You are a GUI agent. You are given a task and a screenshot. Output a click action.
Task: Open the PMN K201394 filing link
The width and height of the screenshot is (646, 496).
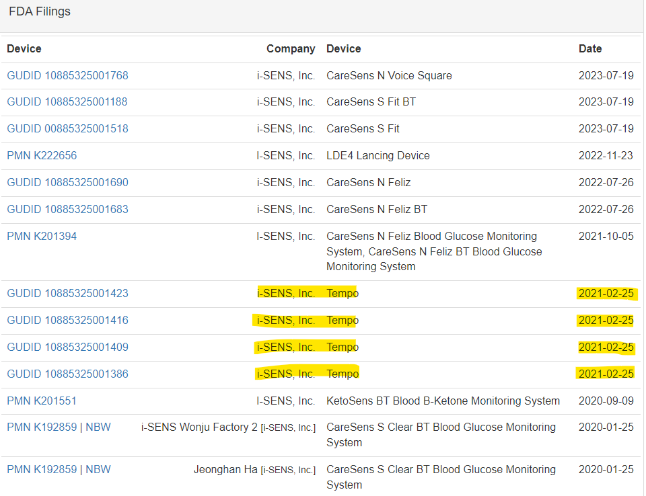[x=42, y=237]
